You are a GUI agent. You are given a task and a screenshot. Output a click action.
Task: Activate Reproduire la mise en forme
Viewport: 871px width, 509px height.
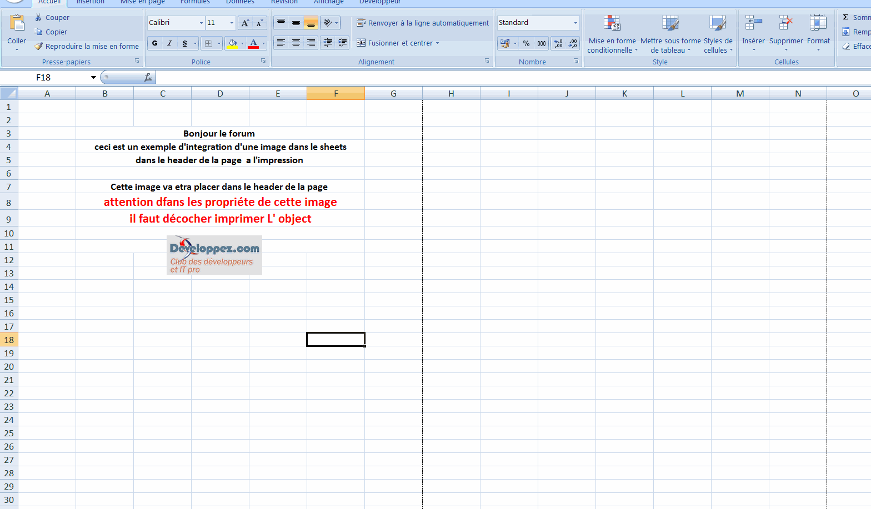(x=86, y=47)
